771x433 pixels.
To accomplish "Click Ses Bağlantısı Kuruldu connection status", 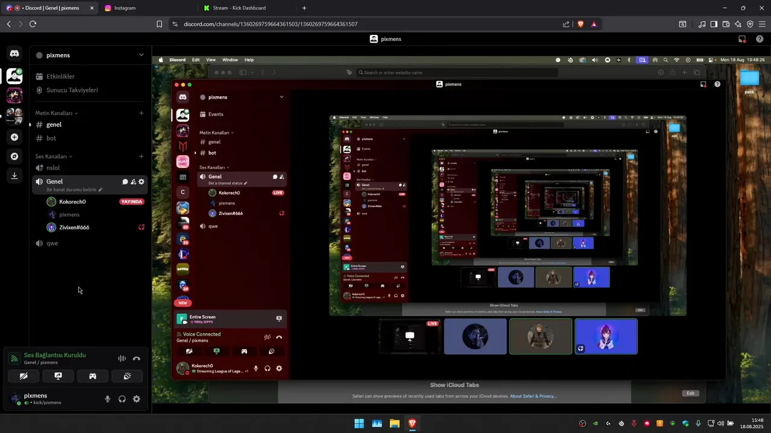I will (x=55, y=355).
